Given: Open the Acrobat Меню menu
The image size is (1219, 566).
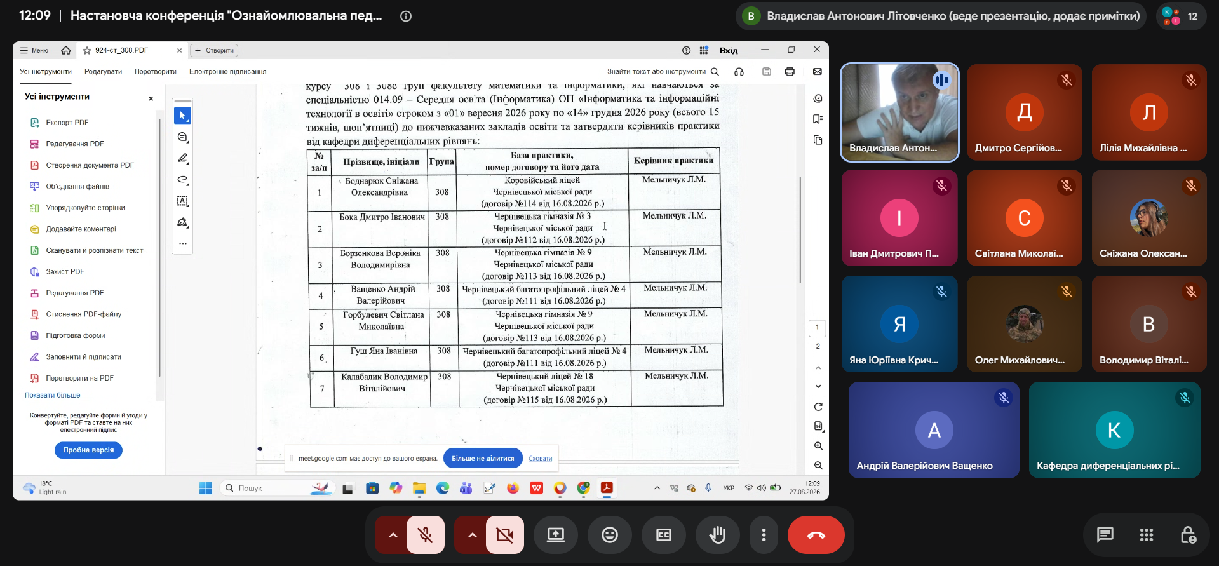Looking at the screenshot, I should coord(34,50).
